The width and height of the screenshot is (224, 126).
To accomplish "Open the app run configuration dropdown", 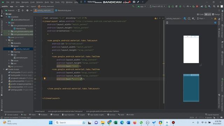I will click(x=141, y=6).
